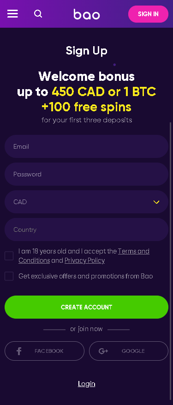Focus the Password input field
Screen dimensions: 173x405
87,174
